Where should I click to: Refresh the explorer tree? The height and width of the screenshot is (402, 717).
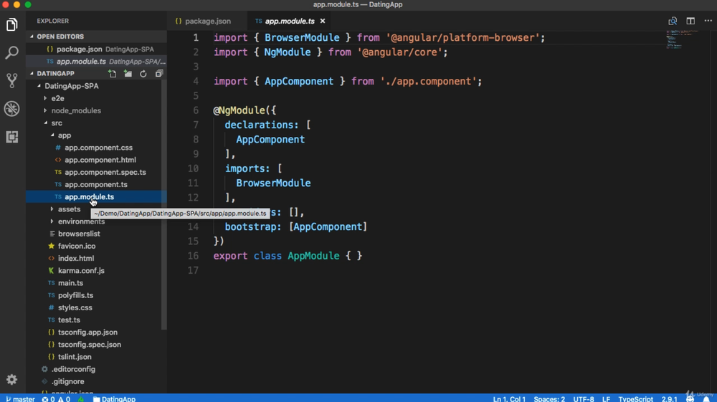click(x=143, y=74)
